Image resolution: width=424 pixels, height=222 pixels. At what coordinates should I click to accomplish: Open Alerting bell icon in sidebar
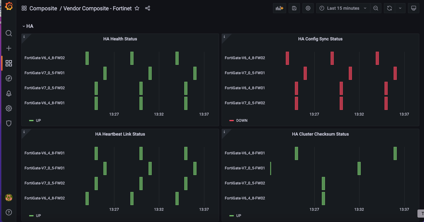pyautogui.click(x=9, y=93)
